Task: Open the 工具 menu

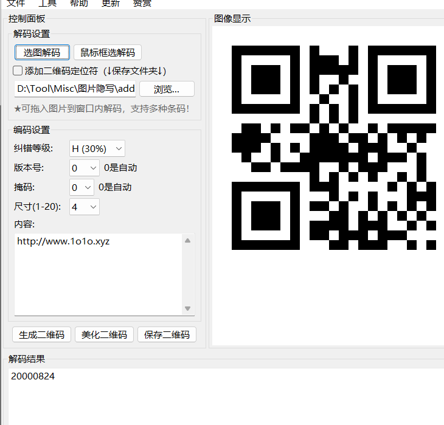Action: [x=47, y=3]
